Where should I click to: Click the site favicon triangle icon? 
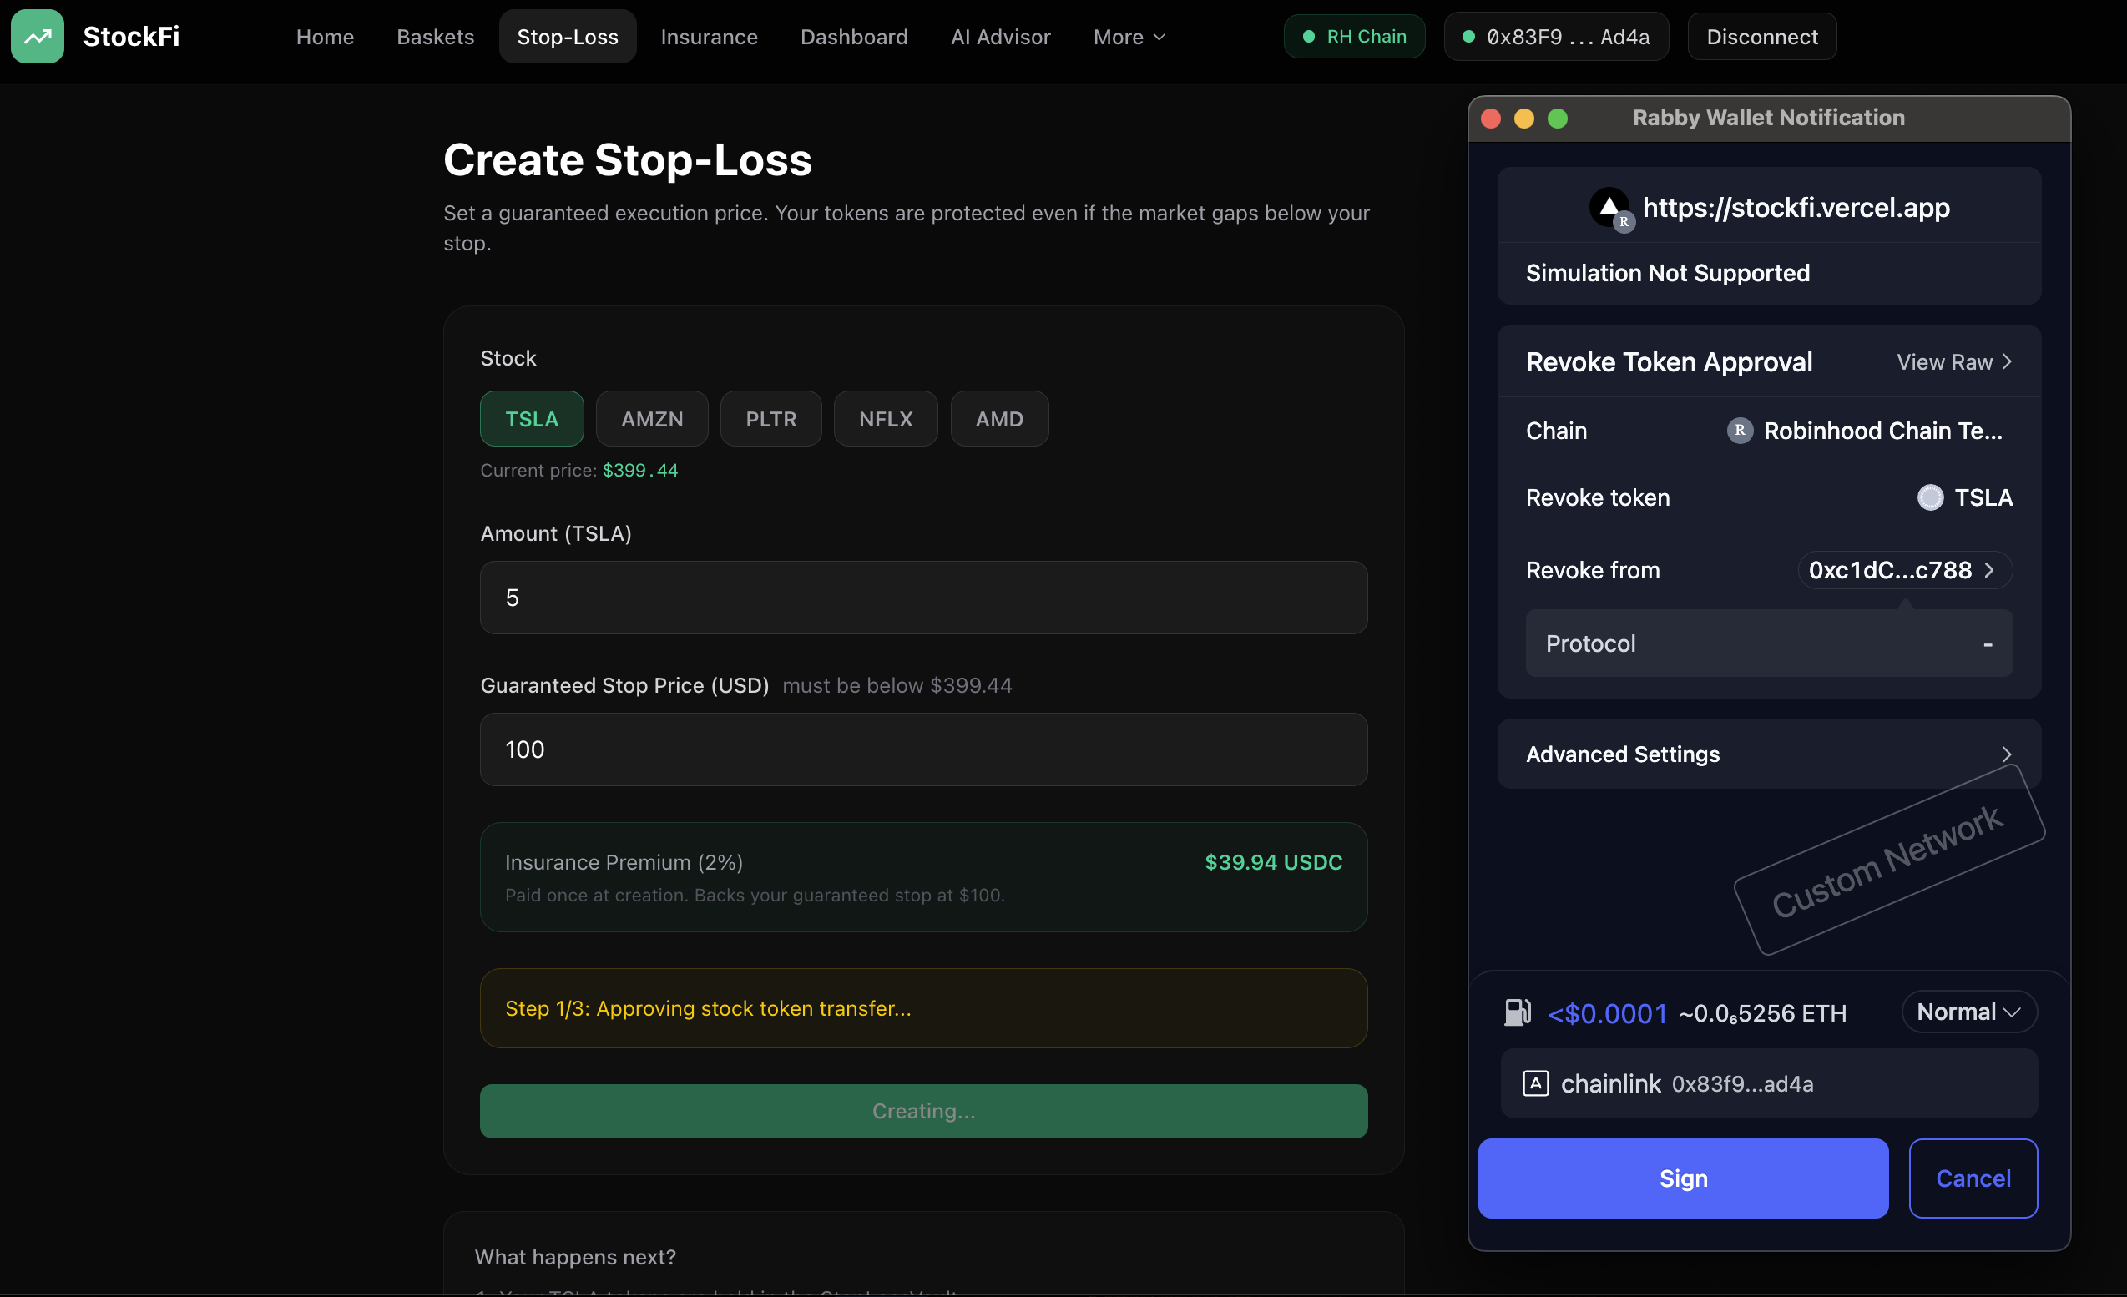1609,208
